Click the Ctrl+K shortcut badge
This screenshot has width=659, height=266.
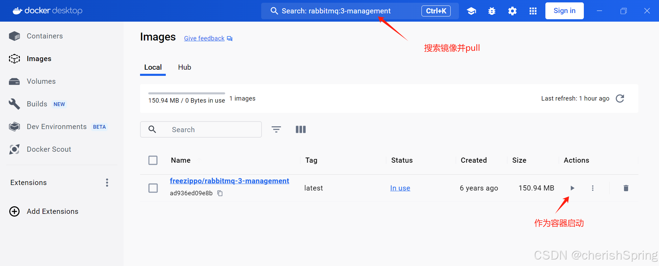[x=436, y=11]
